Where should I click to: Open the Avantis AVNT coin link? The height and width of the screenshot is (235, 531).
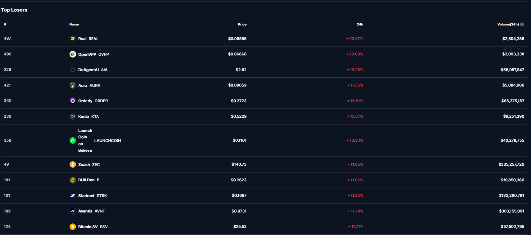92,211
